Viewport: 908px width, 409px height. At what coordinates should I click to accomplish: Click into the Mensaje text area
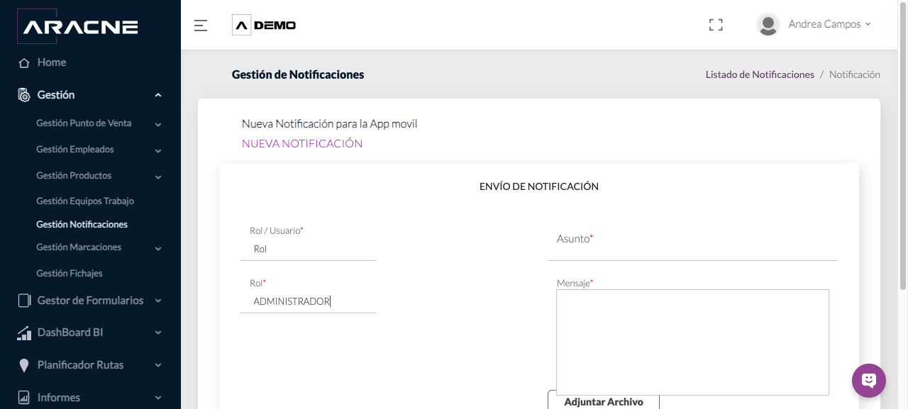(x=692, y=342)
